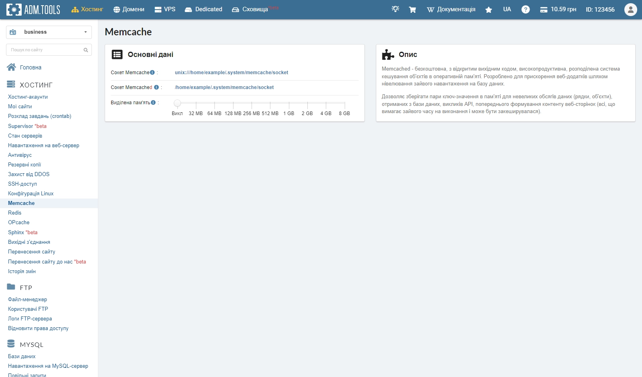The height and width of the screenshot is (377, 642).
Task: Open Документація from top bar
Action: pos(451,10)
